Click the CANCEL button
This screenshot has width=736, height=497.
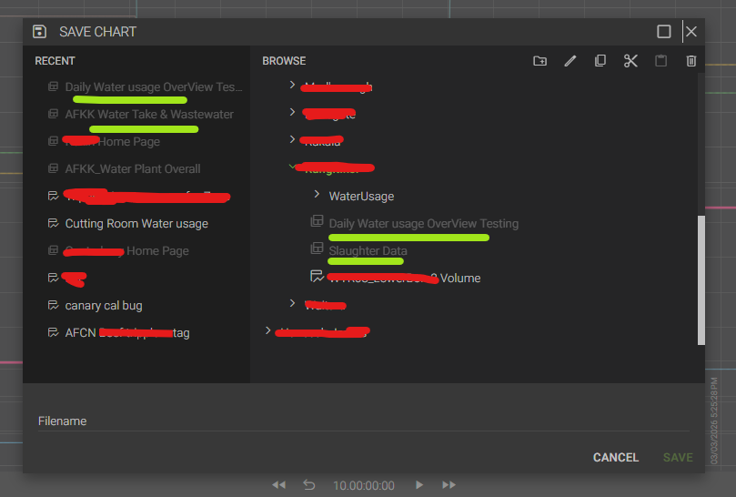[x=616, y=458]
